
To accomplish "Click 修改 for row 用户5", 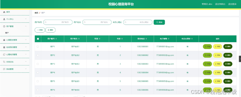I will (217, 81).
